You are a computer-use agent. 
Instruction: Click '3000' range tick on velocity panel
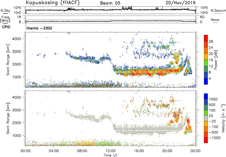tap(16, 110)
